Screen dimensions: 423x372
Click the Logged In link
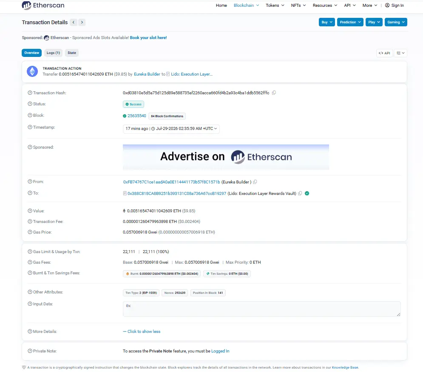pos(220,351)
